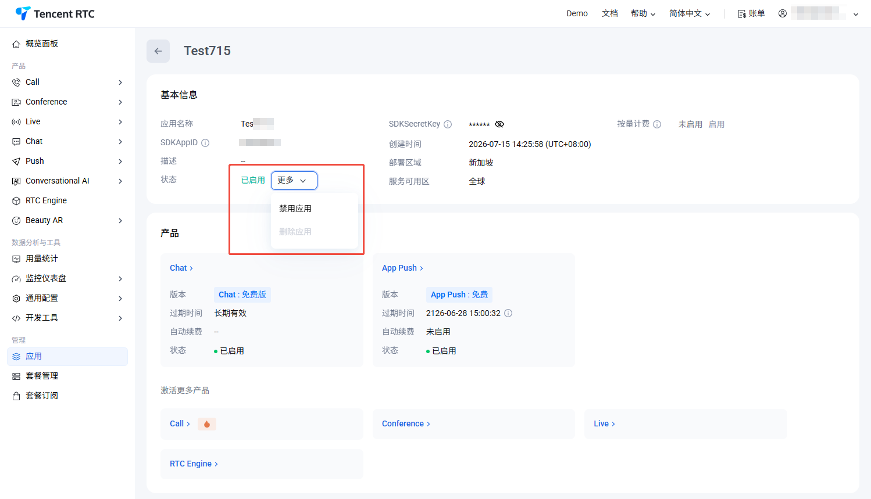Open the 简体中文 language dropdown
The width and height of the screenshot is (871, 499).
690,13
